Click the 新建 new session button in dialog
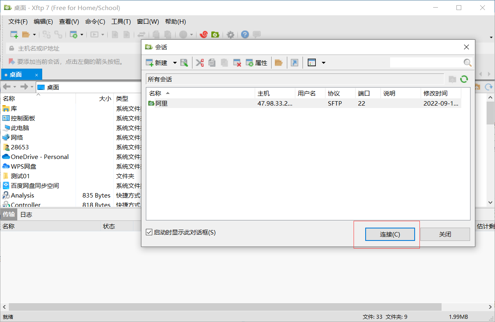Image resolution: width=495 pixels, height=322 pixels. 156,63
